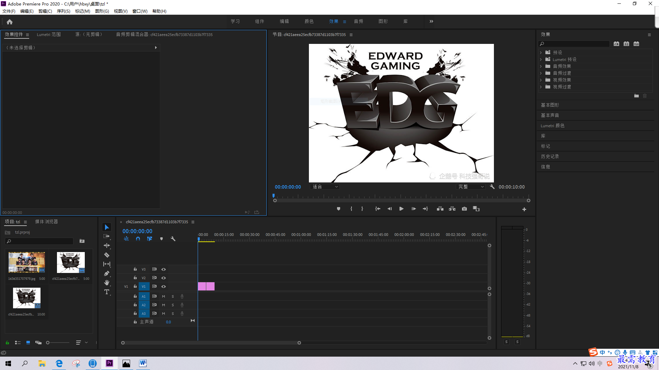The width and height of the screenshot is (659, 370).
Task: Switch to 颜色 workspace
Action: click(309, 21)
